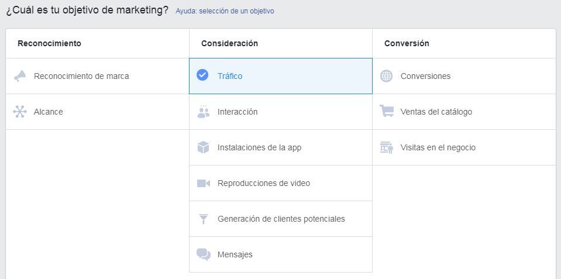Click the megaphone icon for brand awareness

point(20,76)
